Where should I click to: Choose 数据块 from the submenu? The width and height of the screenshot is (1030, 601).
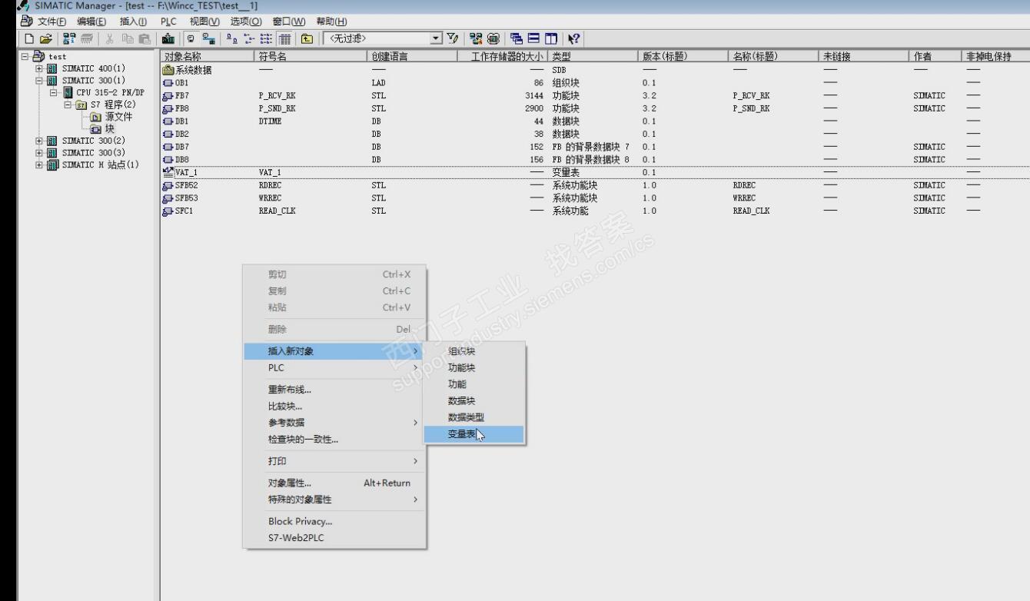coord(473,401)
